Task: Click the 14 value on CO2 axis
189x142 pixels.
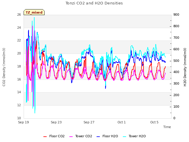Action: (19, 92)
